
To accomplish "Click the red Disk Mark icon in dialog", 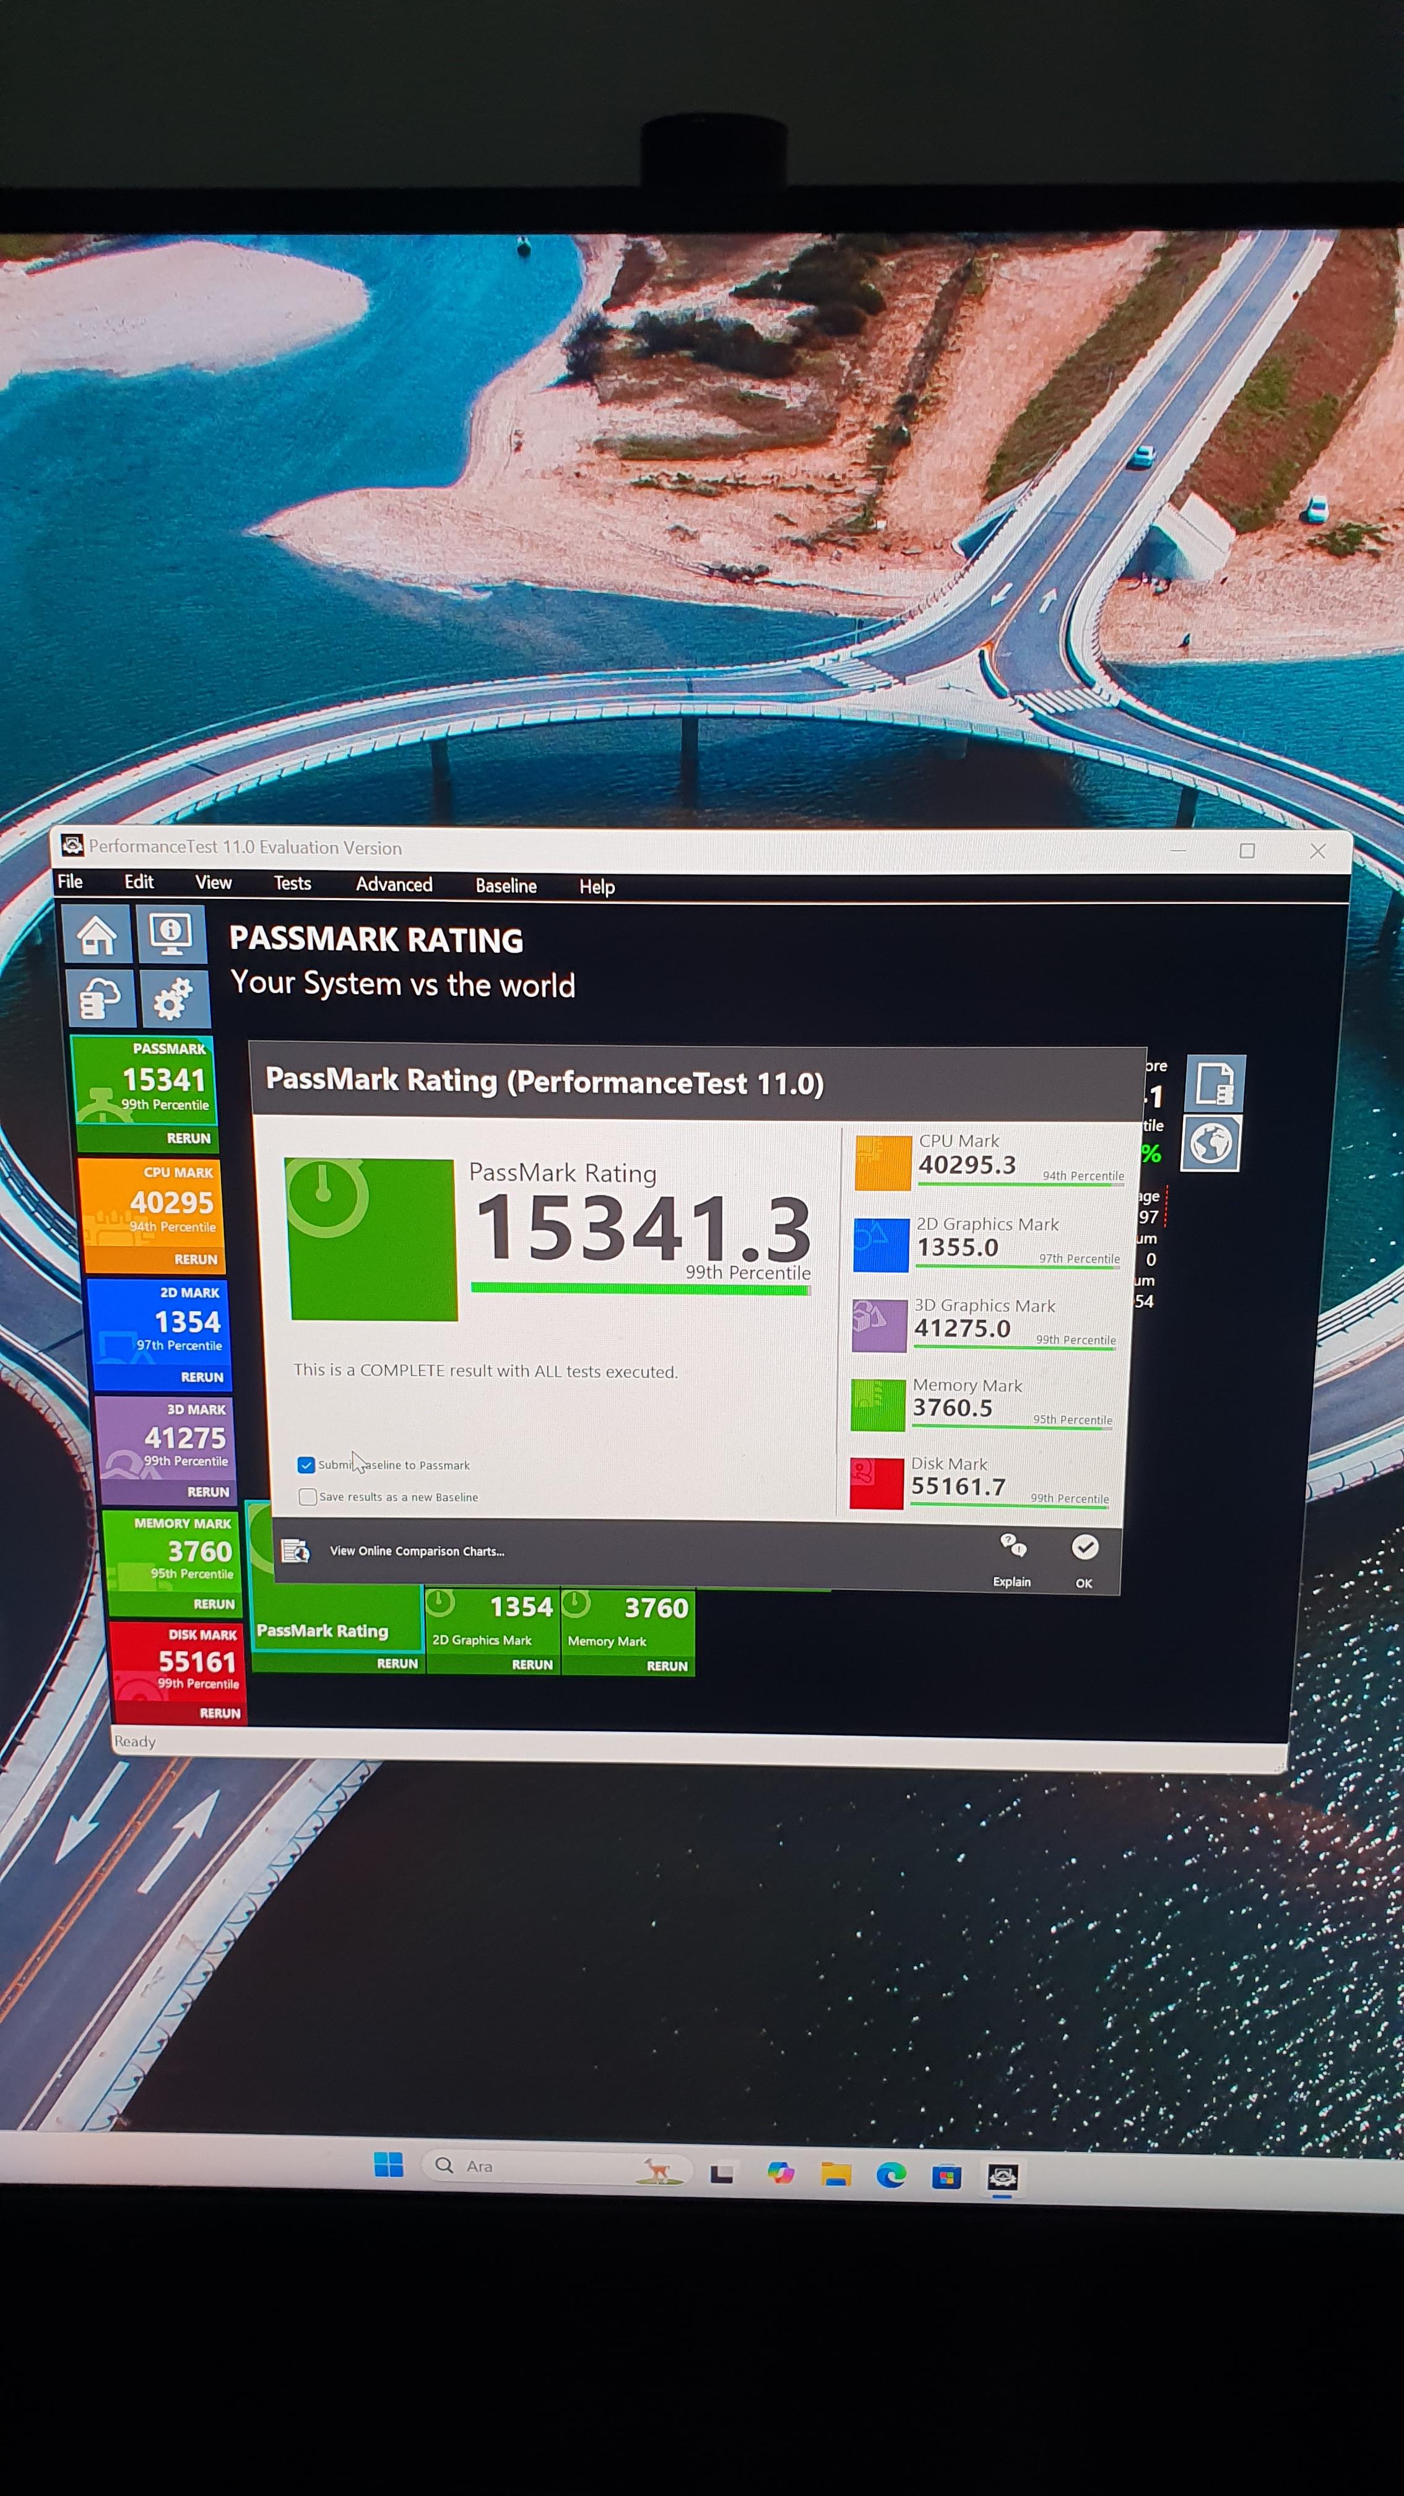I will [876, 1483].
